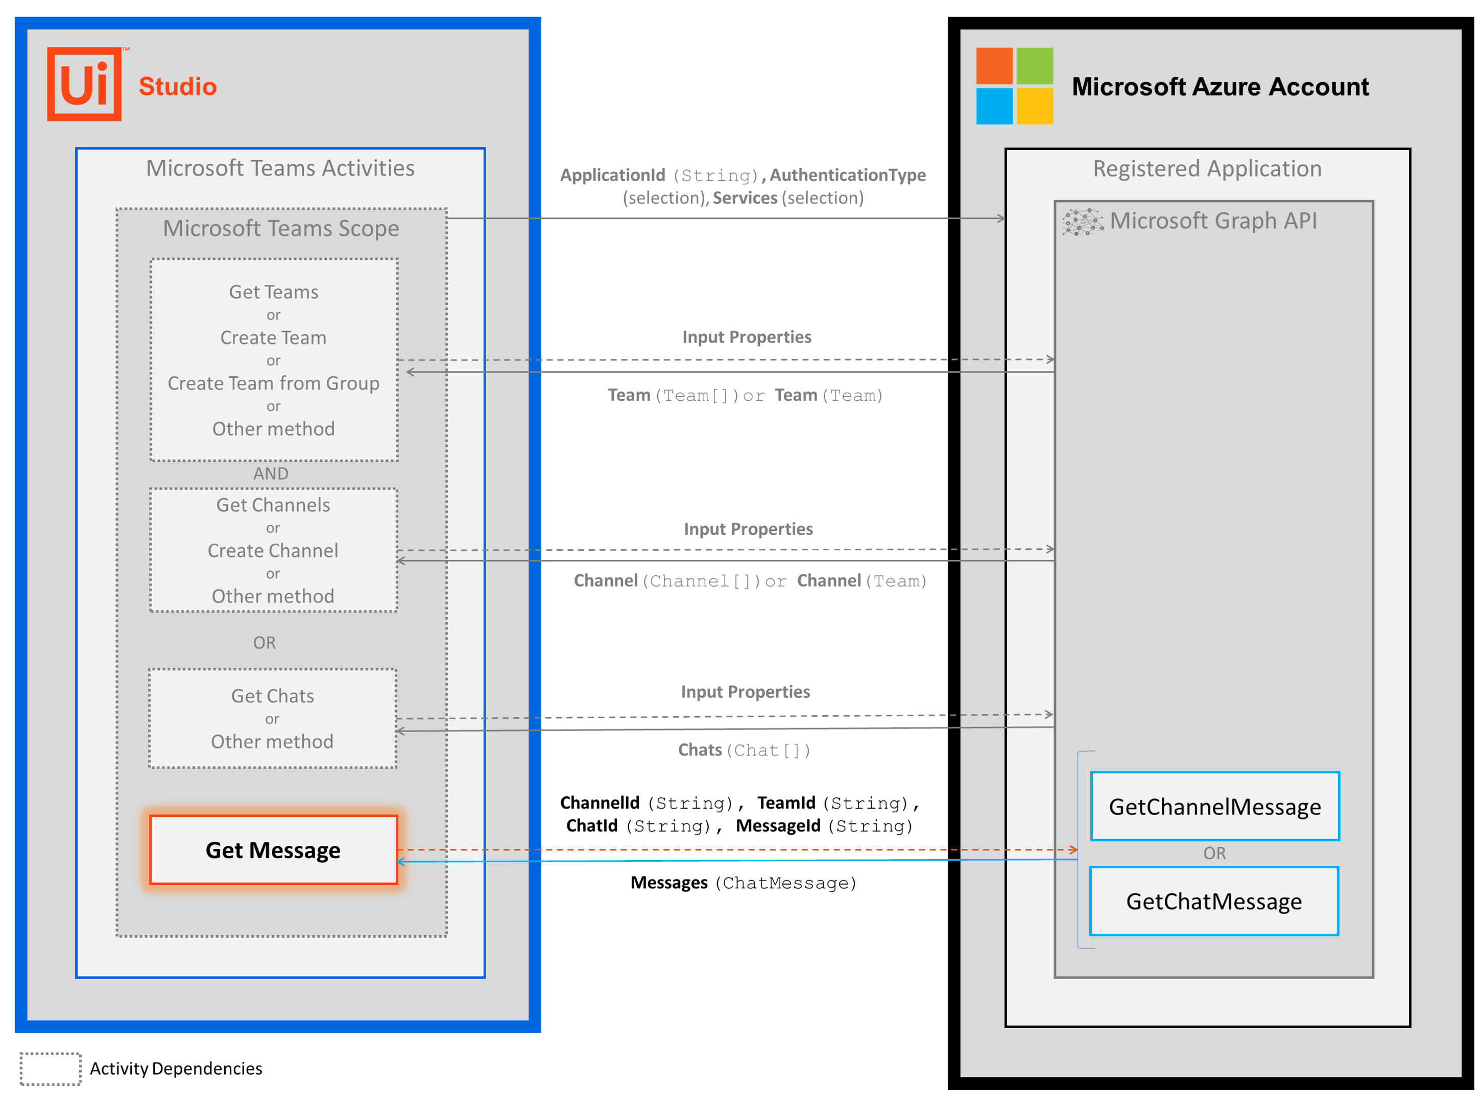
Task: Click the Create Channel text
Action: point(273,551)
